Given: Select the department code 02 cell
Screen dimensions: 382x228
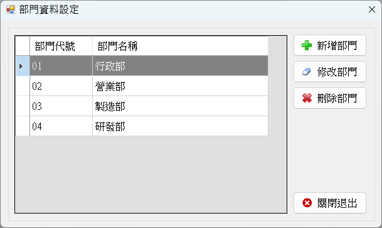Looking at the screenshot, I should pos(61,86).
